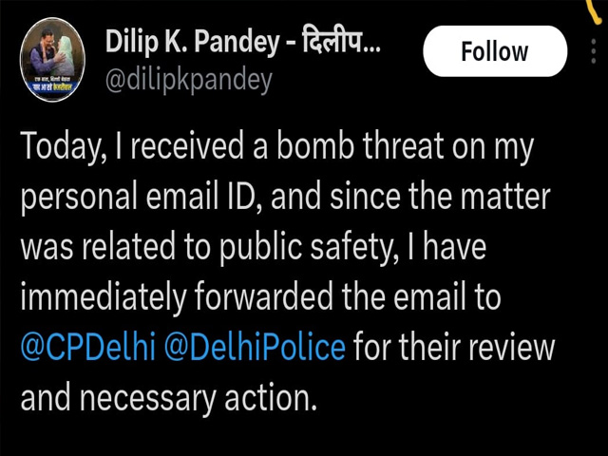Click the @dilipkpandey handle

tap(185, 81)
